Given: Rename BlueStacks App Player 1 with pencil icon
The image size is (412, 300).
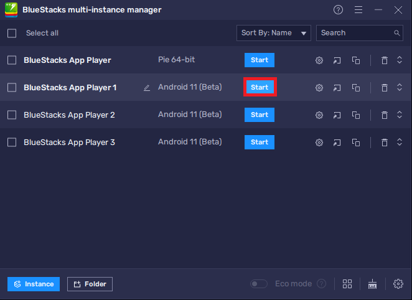Looking at the screenshot, I should click(147, 88).
